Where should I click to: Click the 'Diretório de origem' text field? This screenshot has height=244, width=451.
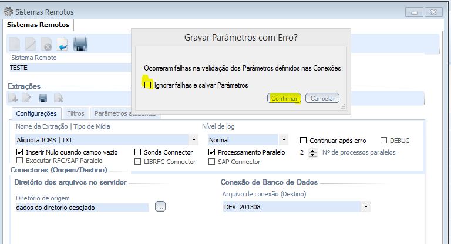(x=82, y=207)
